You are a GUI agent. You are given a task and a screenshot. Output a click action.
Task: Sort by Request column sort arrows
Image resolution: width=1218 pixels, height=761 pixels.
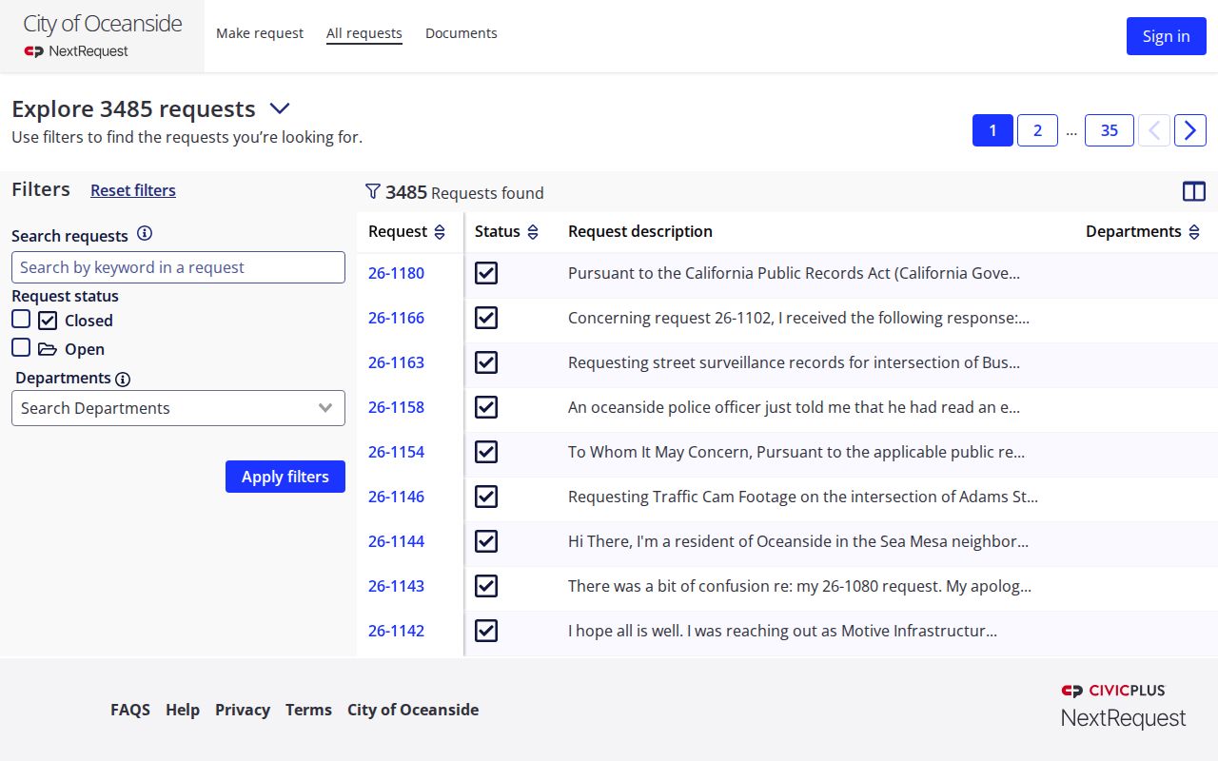point(440,231)
